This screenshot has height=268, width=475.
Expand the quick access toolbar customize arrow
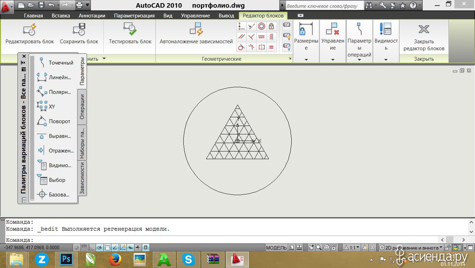[87, 5]
